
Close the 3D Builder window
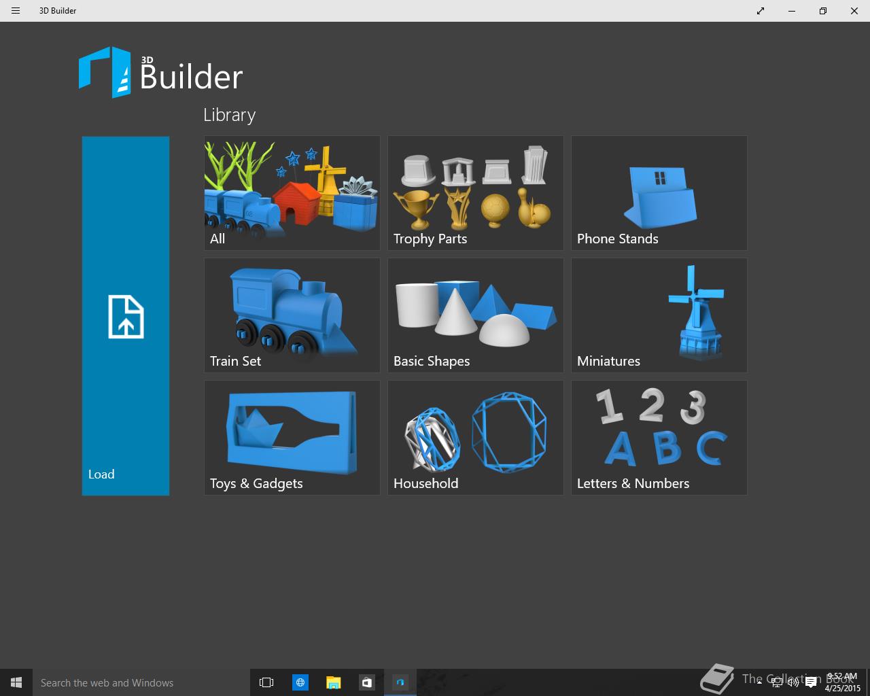[854, 11]
